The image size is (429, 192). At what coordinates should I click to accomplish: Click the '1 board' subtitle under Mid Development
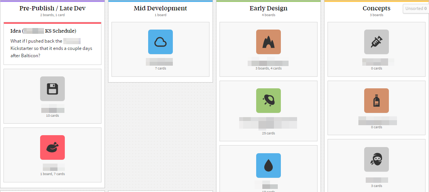[160, 15]
